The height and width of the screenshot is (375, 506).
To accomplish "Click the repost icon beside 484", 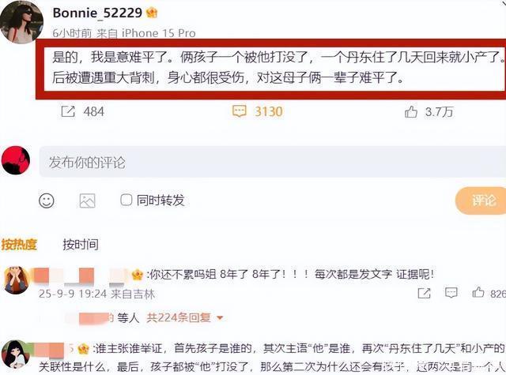I will tap(68, 111).
